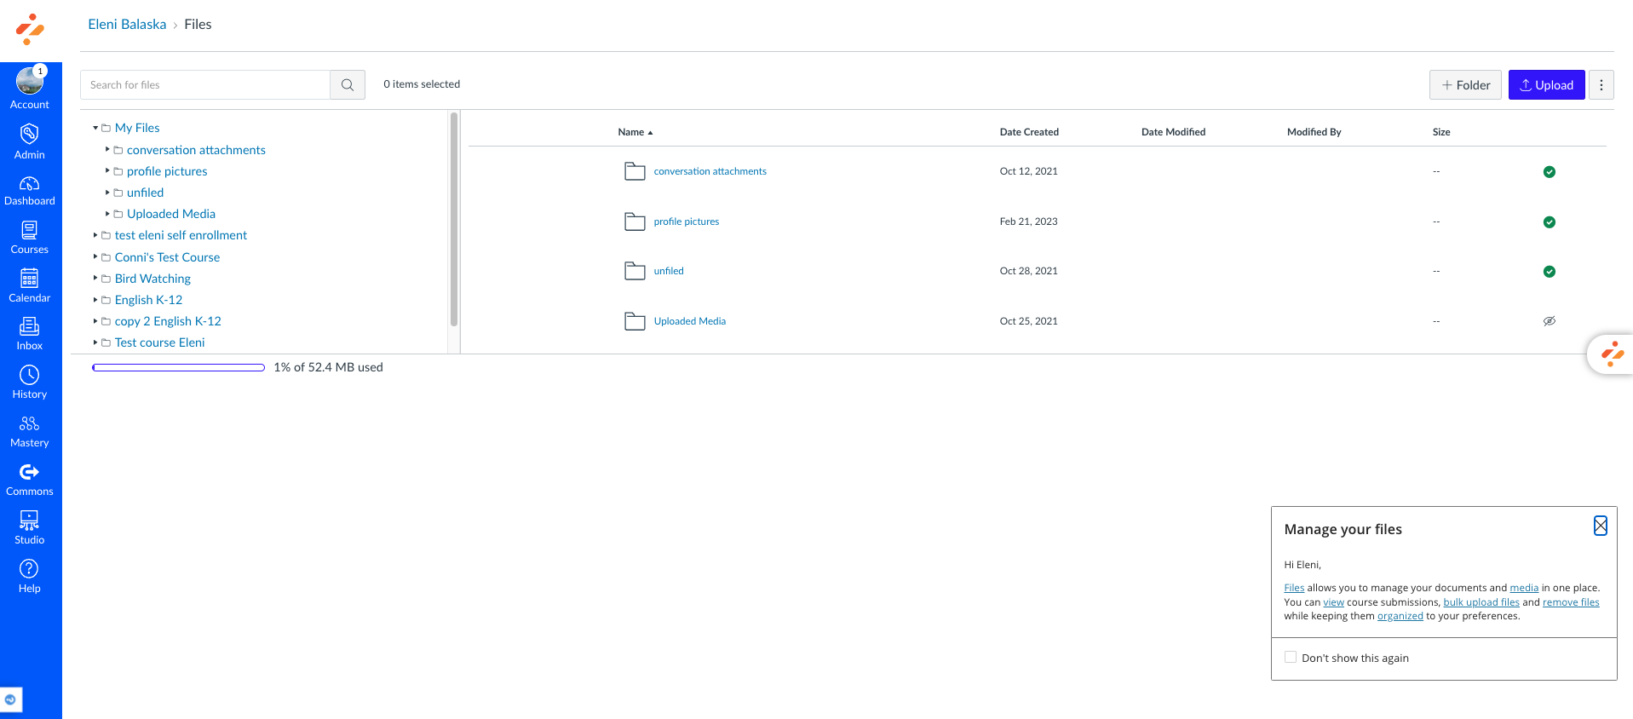Image resolution: width=1633 pixels, height=719 pixels.
Task: Sort by Name column header
Action: click(x=635, y=132)
